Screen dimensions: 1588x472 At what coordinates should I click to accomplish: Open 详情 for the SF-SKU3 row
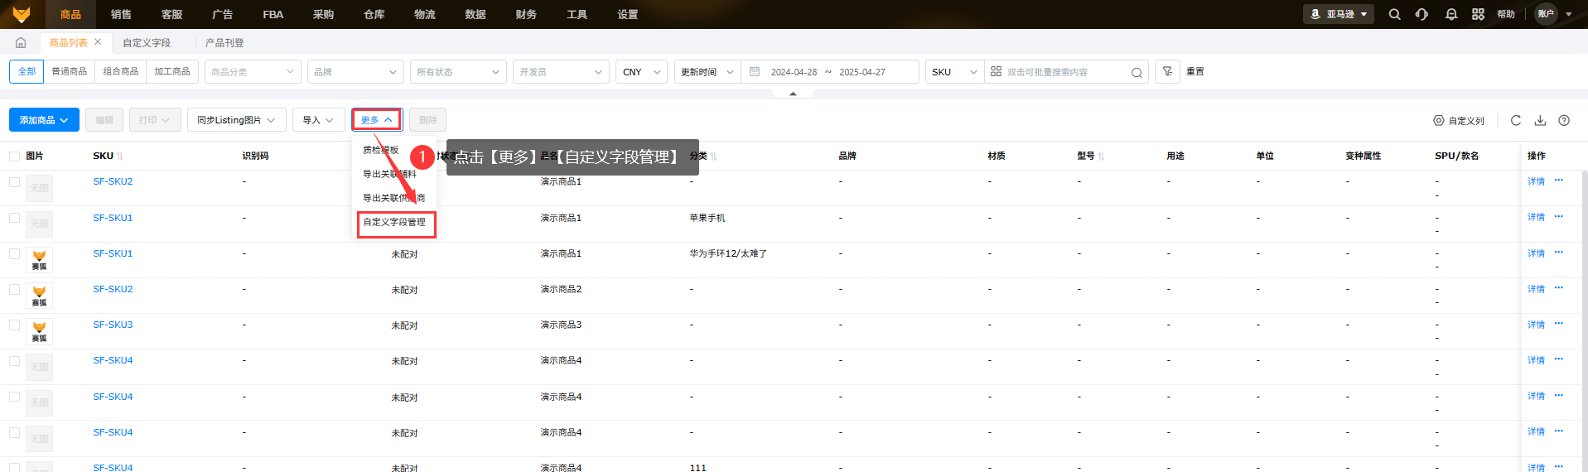(x=1536, y=325)
